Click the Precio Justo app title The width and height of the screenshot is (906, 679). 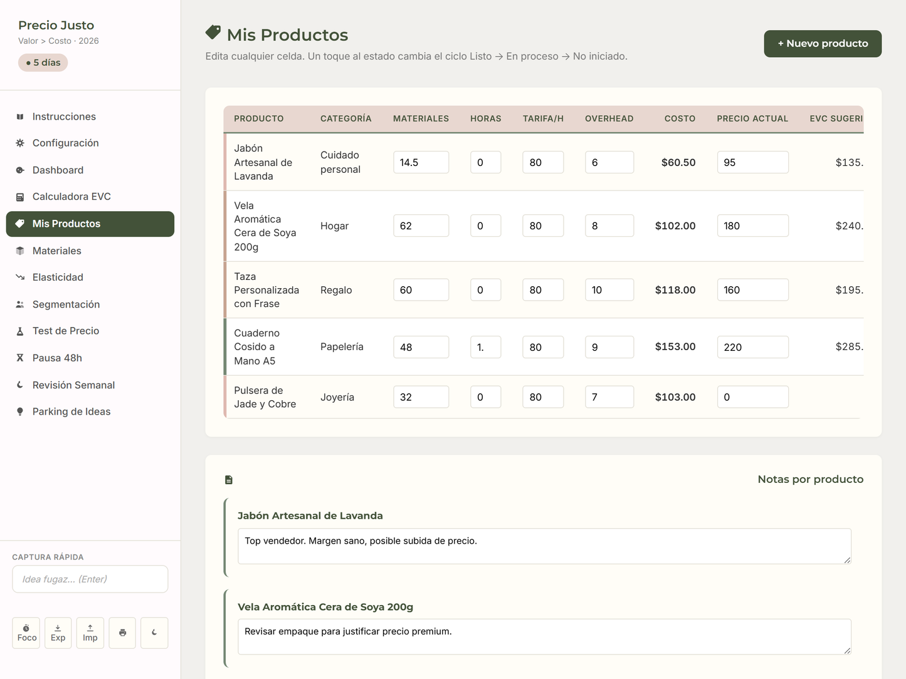click(x=56, y=25)
